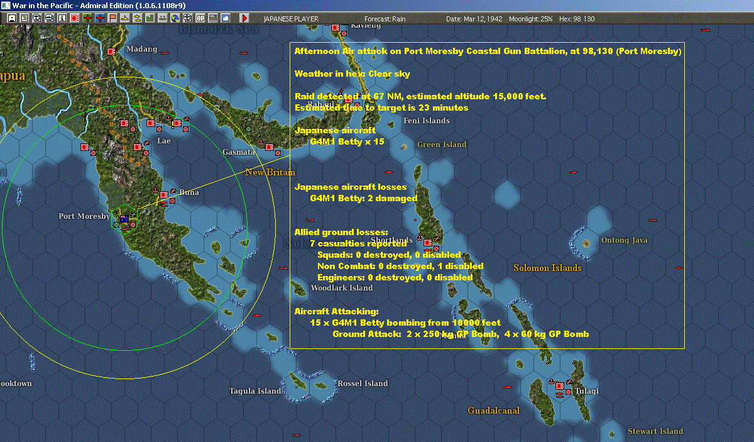Select the Japanese flag at Tulagi
The height and width of the screenshot is (442, 754).
point(560,387)
